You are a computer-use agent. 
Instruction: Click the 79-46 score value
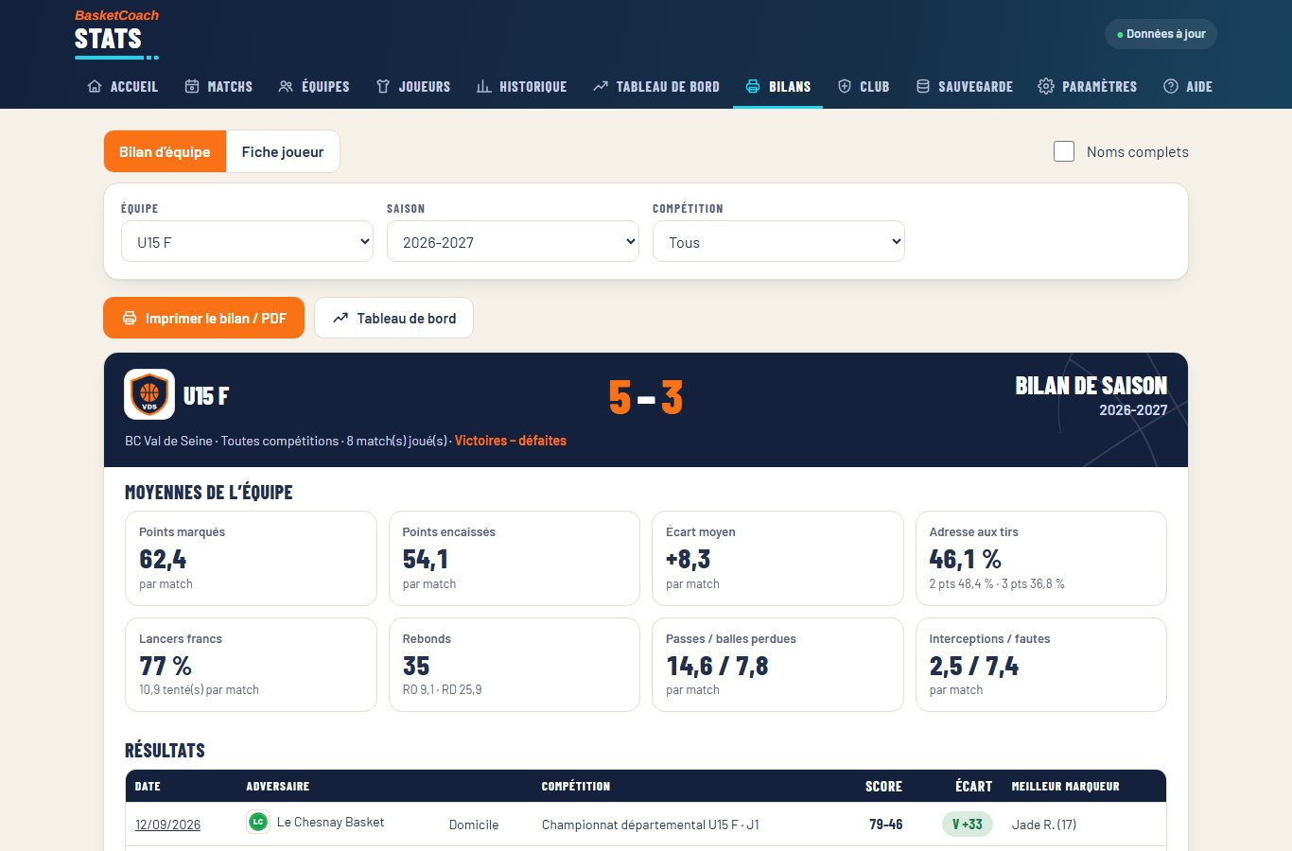pos(886,825)
